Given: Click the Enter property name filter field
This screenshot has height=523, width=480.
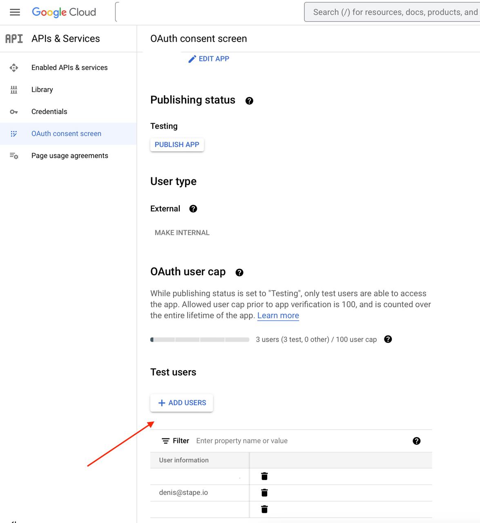Looking at the screenshot, I should [x=241, y=440].
